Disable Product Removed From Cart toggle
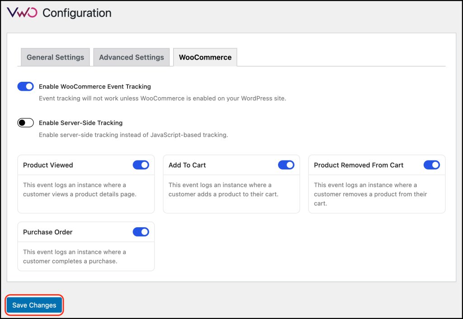 (x=431, y=165)
